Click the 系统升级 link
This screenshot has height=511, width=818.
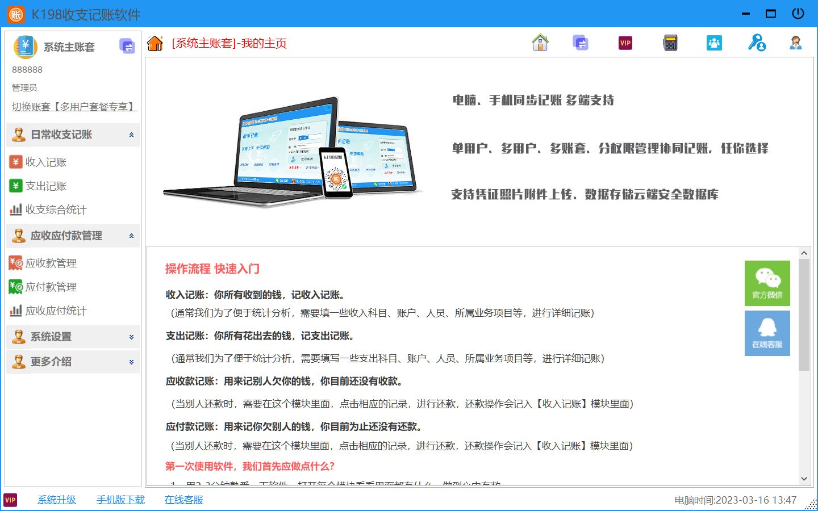point(56,500)
